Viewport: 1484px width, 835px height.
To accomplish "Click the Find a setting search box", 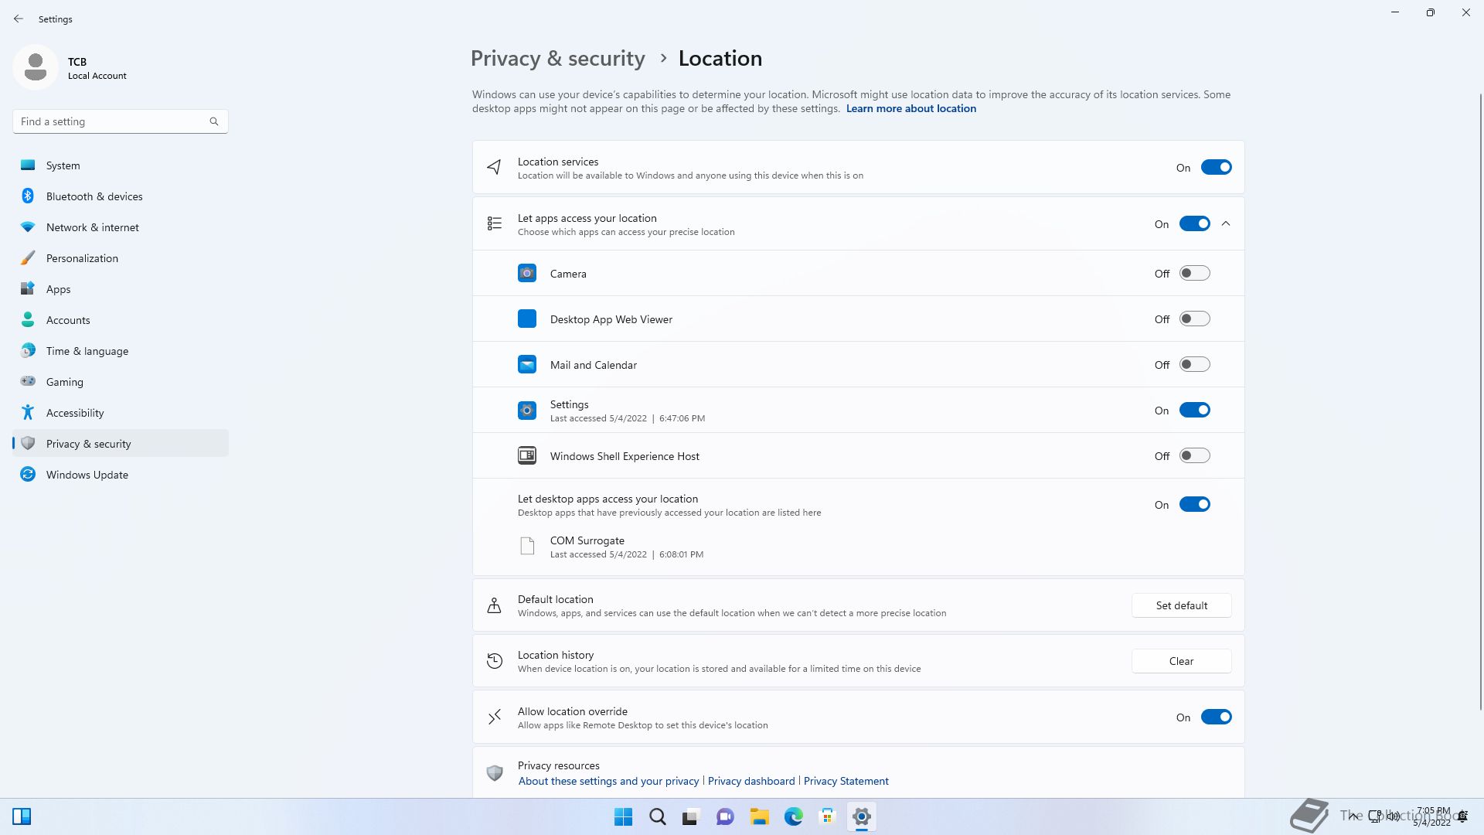I will [x=120, y=121].
